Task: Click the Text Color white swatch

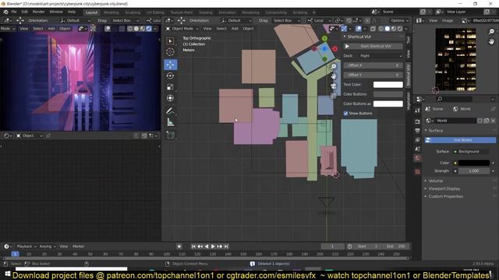Action: (388, 85)
